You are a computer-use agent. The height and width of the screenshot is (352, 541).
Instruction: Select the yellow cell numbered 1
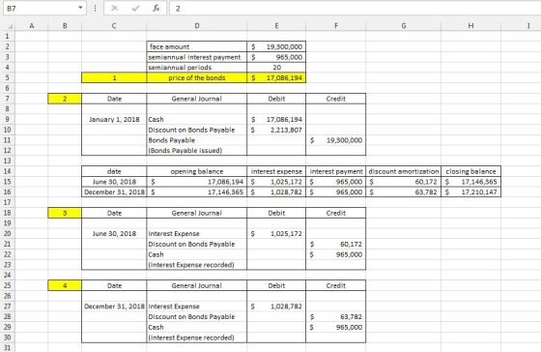(114, 77)
